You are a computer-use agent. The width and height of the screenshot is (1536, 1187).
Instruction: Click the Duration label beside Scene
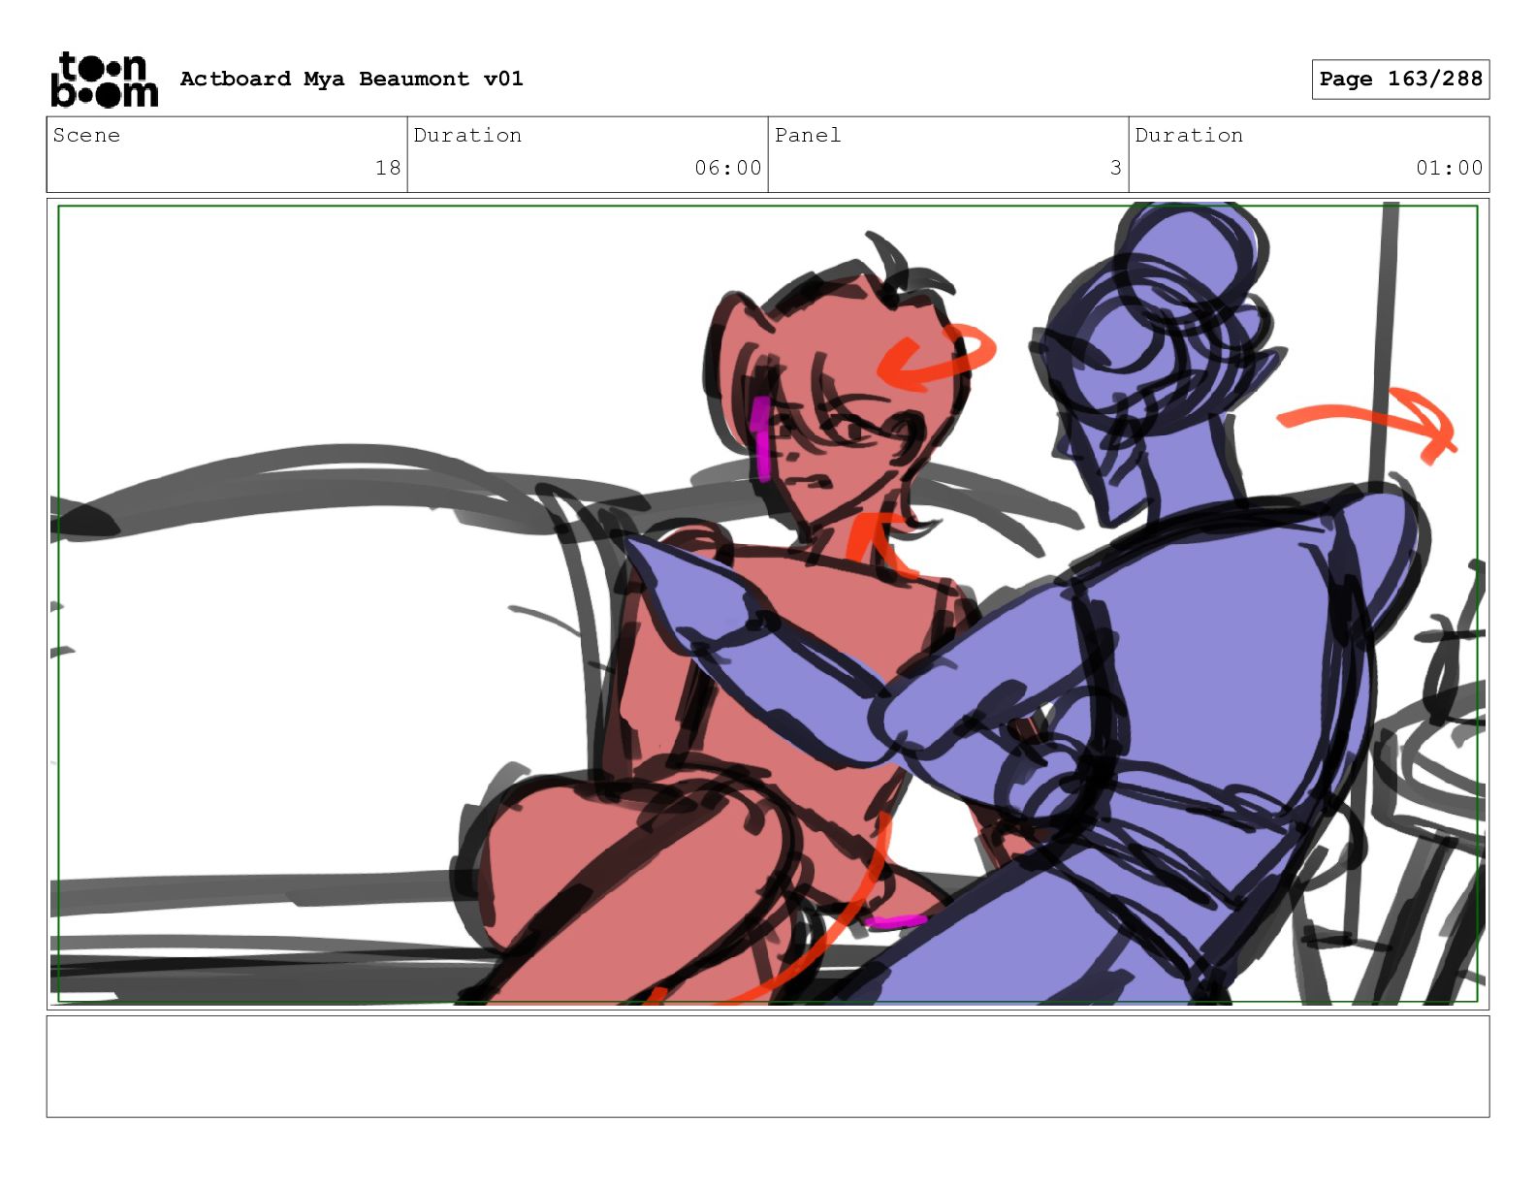tap(467, 135)
